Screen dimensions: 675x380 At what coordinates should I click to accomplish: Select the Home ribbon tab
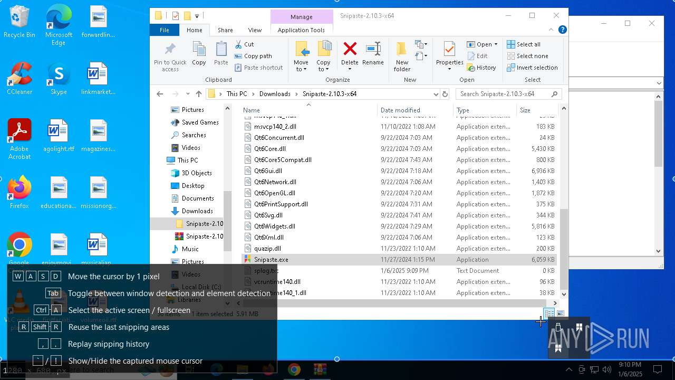[x=194, y=30]
